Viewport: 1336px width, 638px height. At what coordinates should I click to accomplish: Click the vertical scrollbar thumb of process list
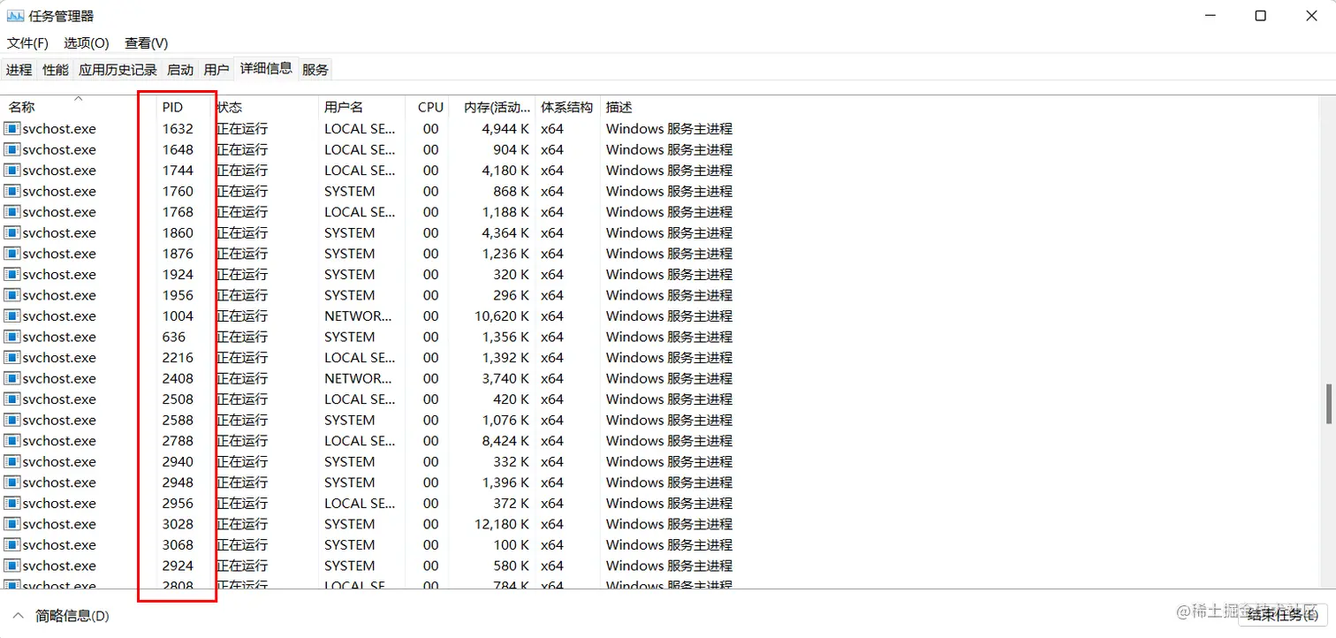tap(1328, 405)
